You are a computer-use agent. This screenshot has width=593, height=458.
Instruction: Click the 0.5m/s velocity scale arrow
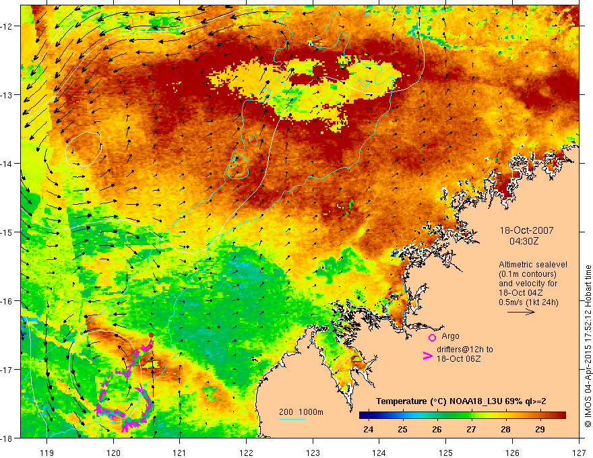pos(521,312)
